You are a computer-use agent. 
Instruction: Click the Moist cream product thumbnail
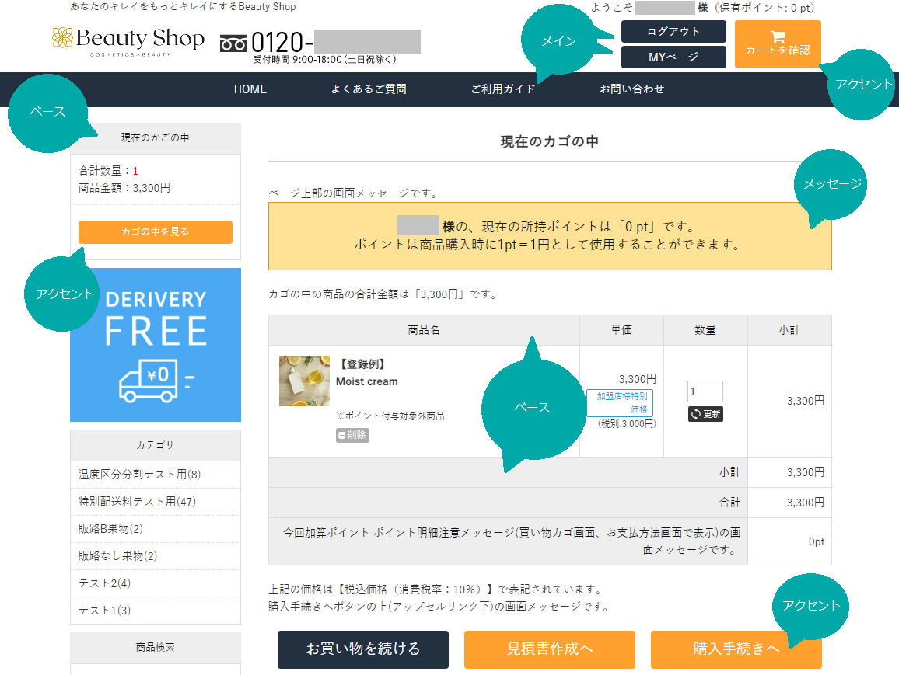tap(304, 381)
